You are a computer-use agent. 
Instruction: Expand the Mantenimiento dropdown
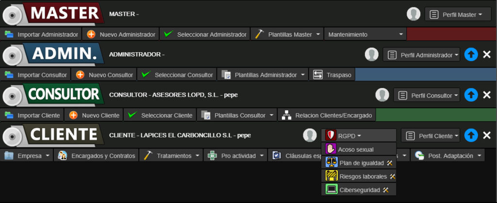coord(365,34)
